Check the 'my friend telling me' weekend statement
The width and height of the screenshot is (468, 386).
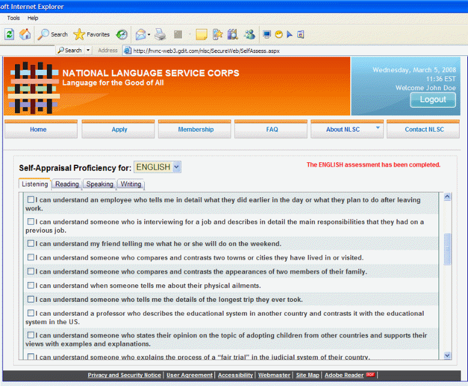[31, 244]
